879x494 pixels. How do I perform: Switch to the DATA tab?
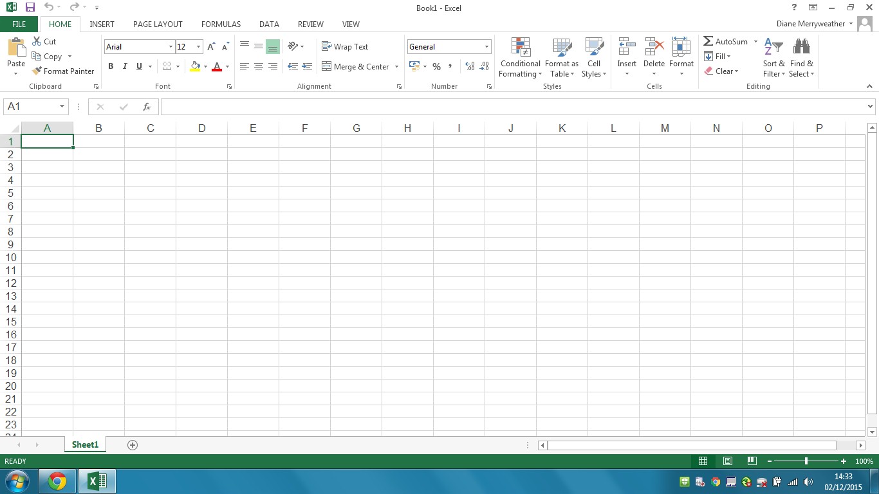click(x=269, y=24)
